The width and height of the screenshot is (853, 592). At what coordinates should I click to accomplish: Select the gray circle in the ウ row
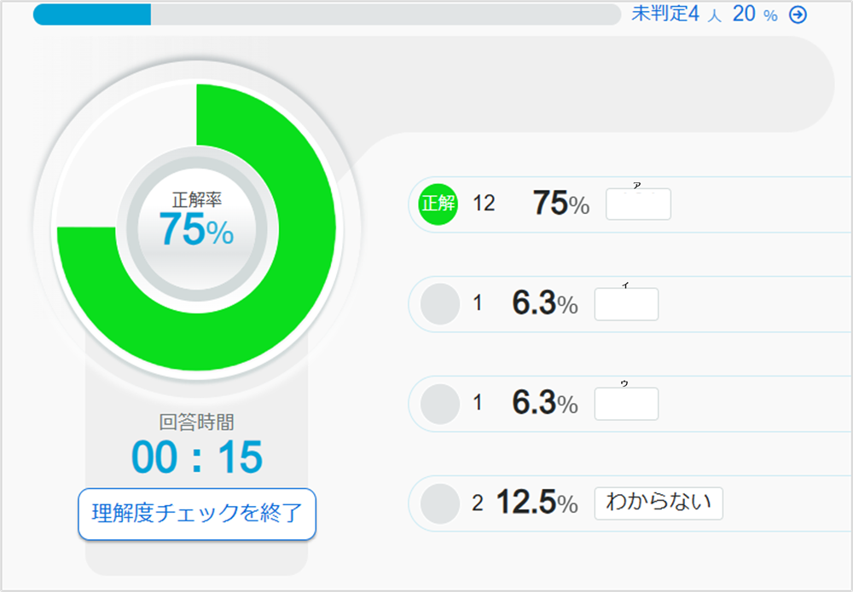point(441,404)
